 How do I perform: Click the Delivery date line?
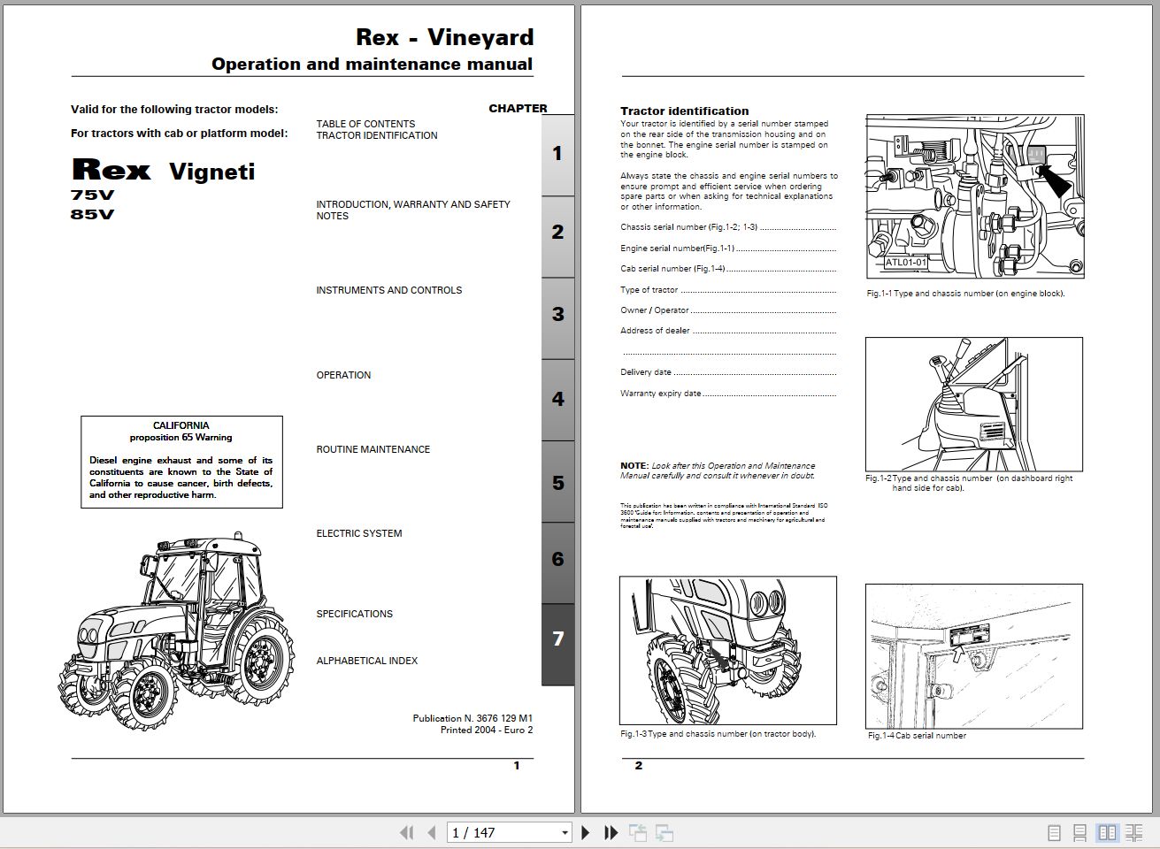click(x=728, y=372)
